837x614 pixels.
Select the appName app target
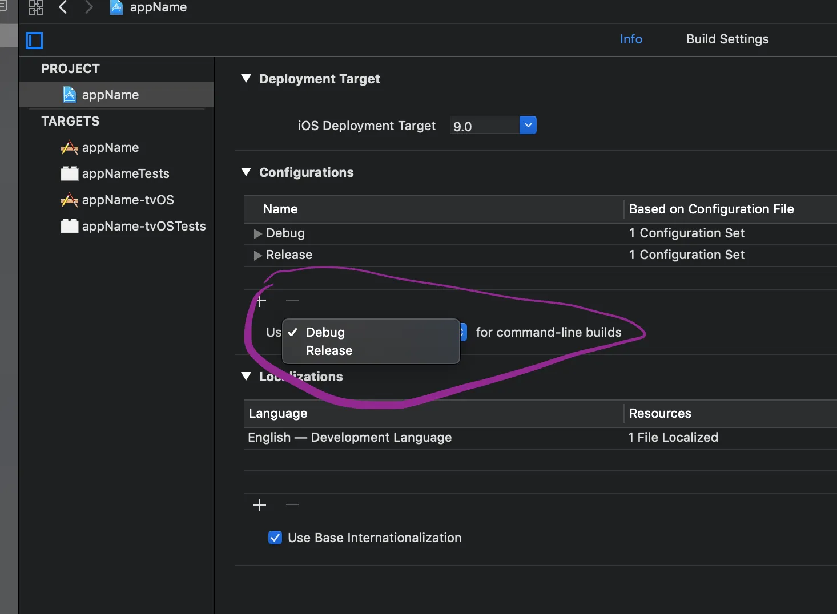tap(110, 148)
